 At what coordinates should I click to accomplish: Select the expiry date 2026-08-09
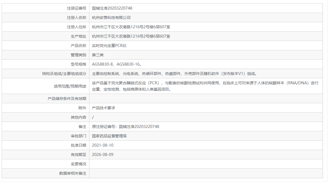tap(101, 155)
